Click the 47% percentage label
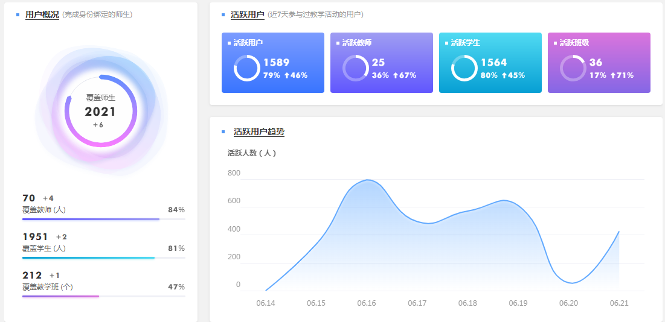This screenshot has height=322, width=665. (x=176, y=286)
